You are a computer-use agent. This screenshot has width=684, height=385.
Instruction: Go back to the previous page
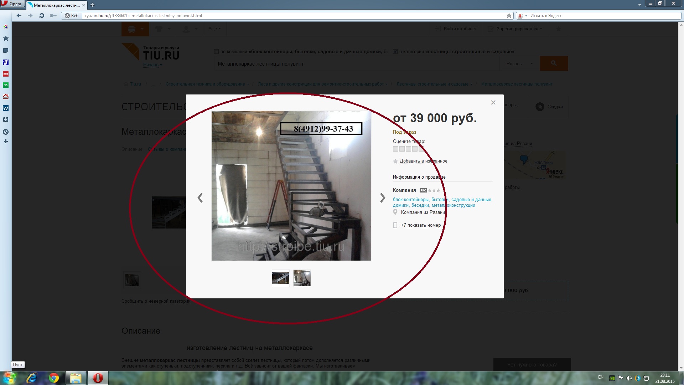click(19, 15)
